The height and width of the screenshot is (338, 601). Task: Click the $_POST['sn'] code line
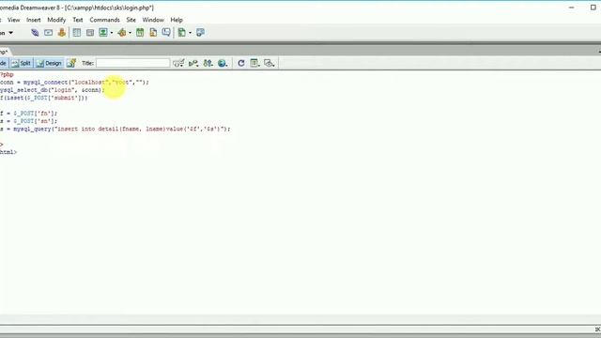coord(29,121)
